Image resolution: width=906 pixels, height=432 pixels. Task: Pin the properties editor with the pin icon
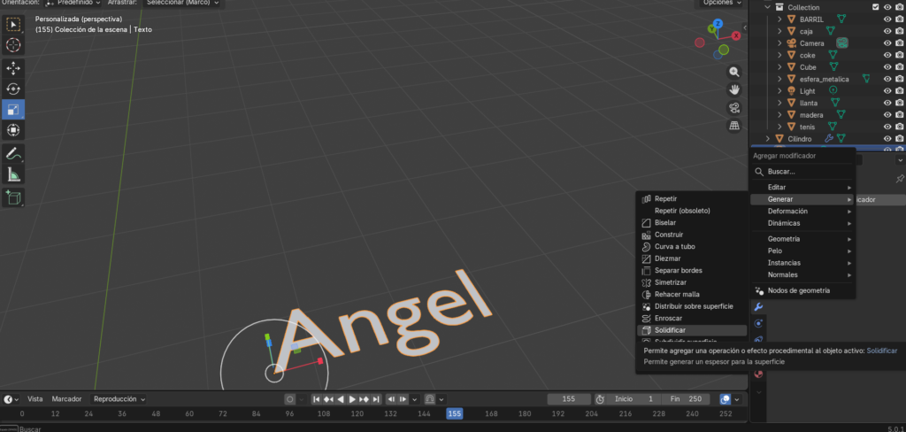coord(900,179)
